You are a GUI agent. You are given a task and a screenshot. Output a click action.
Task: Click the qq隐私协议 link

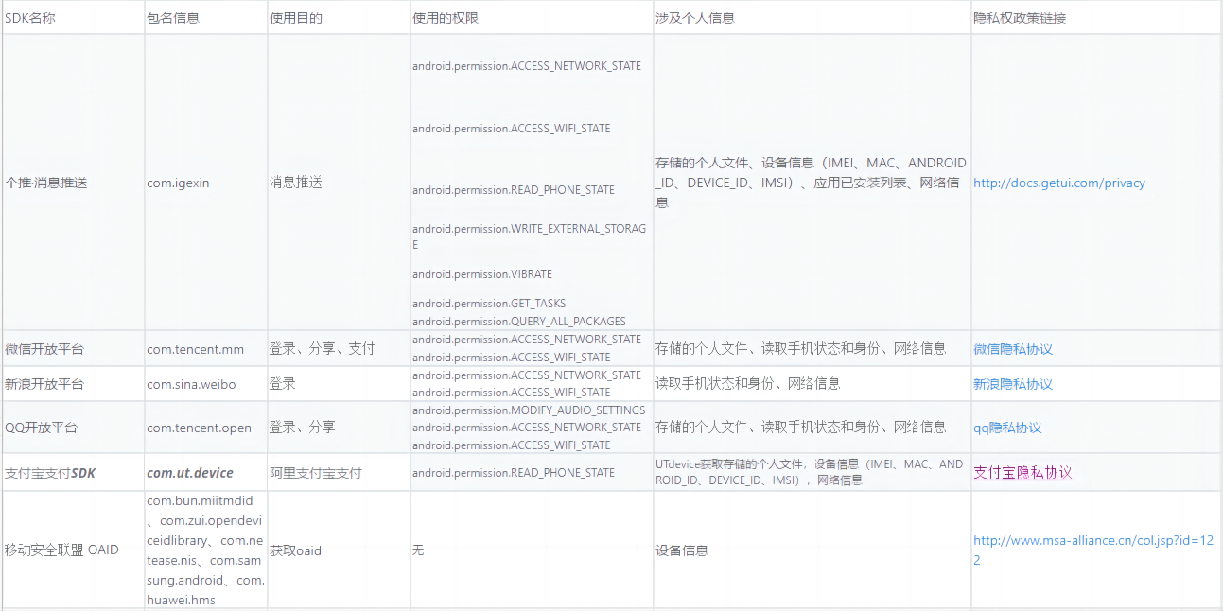click(x=1007, y=428)
